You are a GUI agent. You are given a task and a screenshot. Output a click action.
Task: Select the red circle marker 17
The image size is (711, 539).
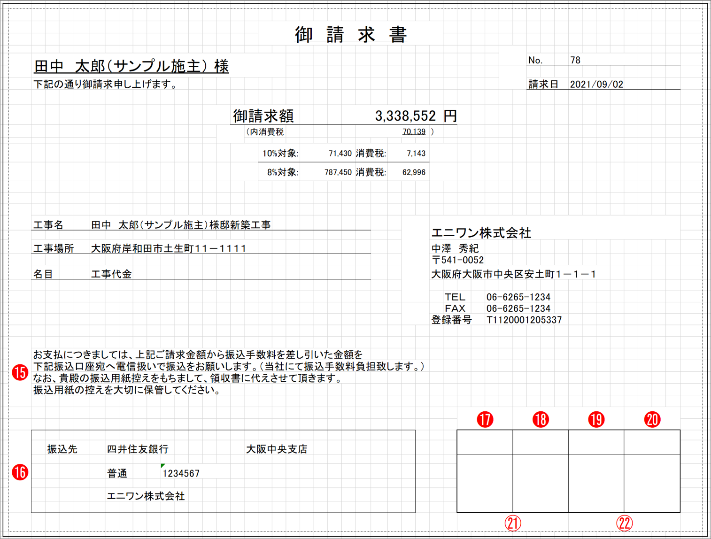pyautogui.click(x=485, y=419)
